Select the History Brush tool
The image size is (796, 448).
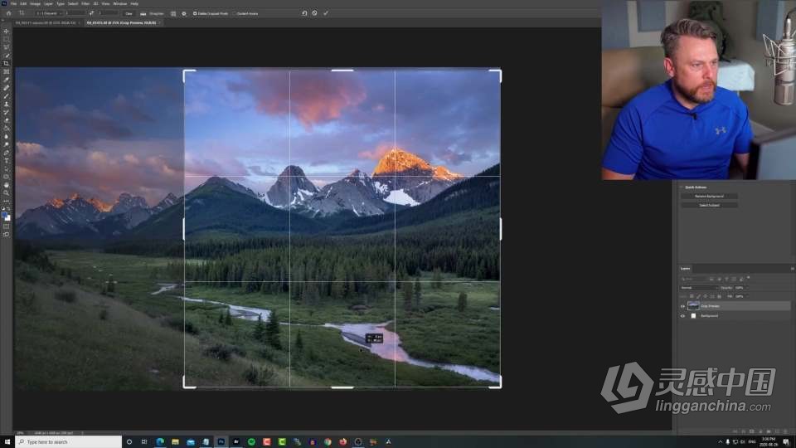(x=6, y=112)
